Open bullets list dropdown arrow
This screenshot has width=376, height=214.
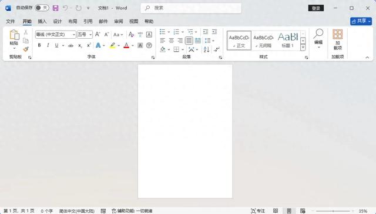click(169, 32)
